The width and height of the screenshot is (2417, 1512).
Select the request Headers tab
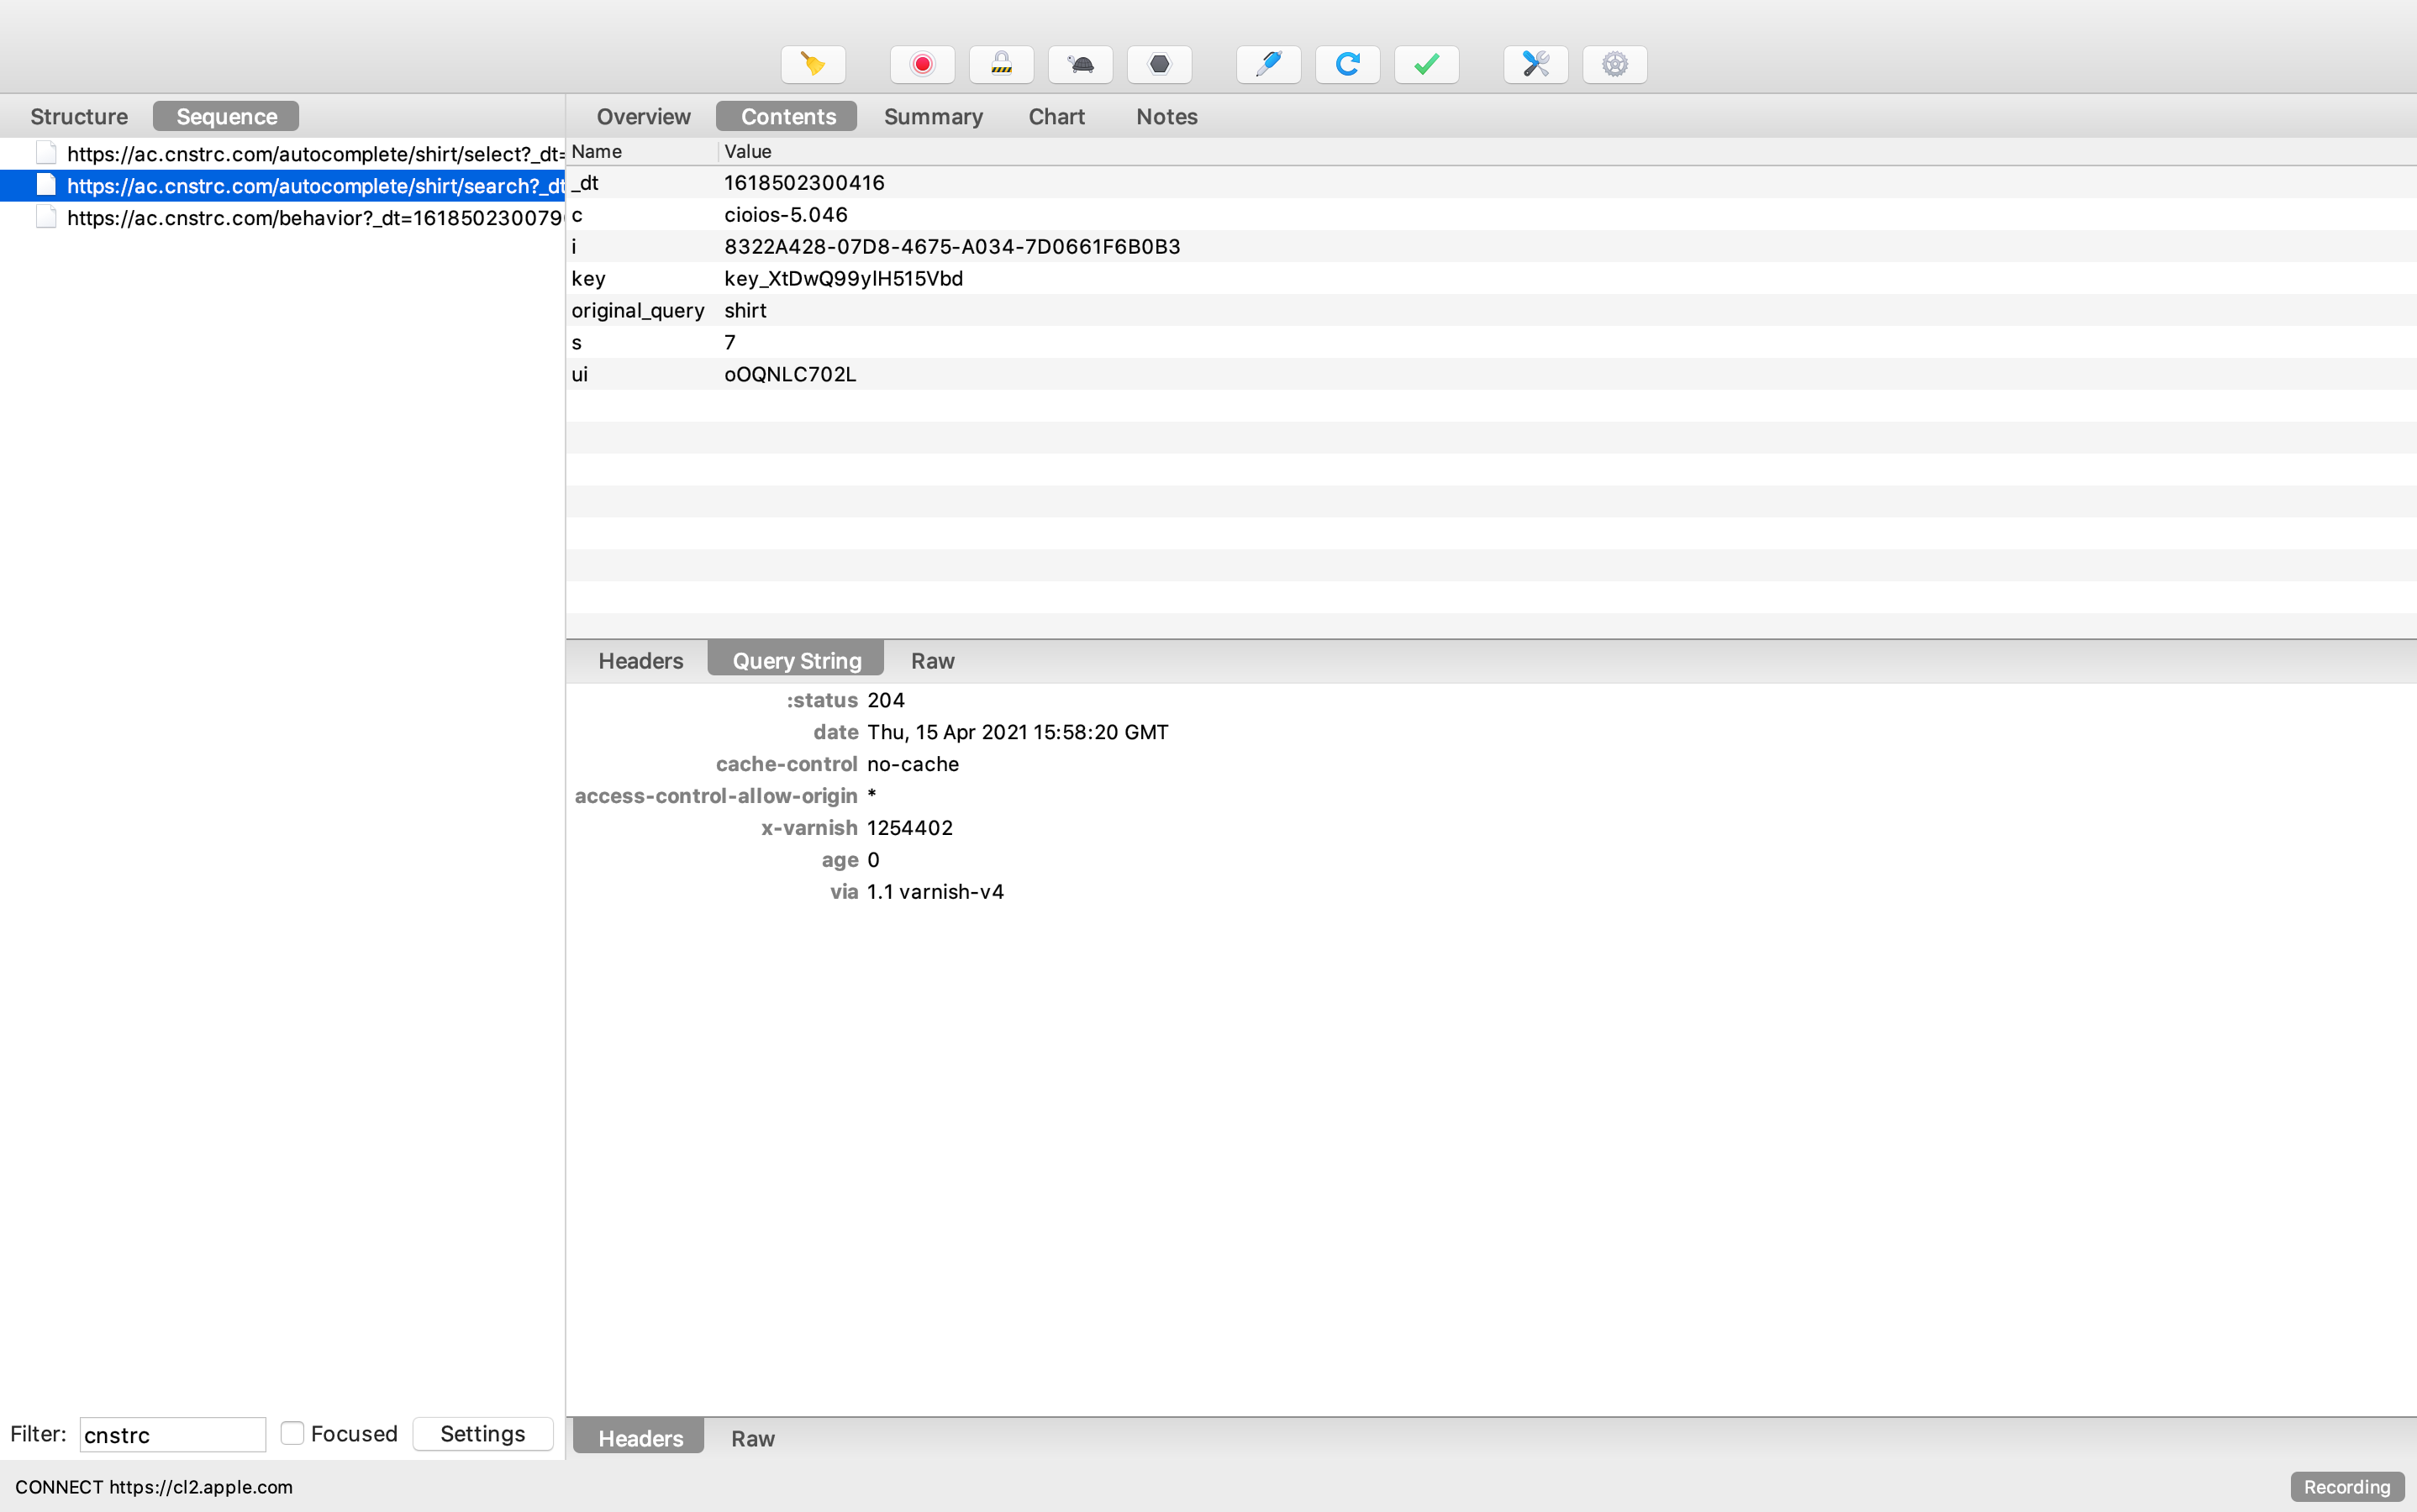click(640, 661)
